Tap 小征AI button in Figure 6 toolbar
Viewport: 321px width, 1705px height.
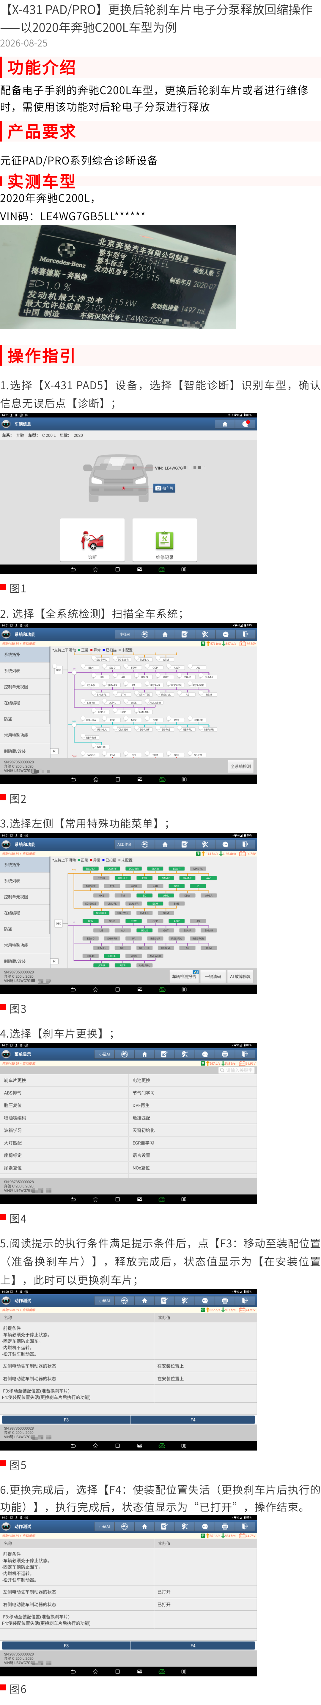pyautogui.click(x=104, y=1526)
